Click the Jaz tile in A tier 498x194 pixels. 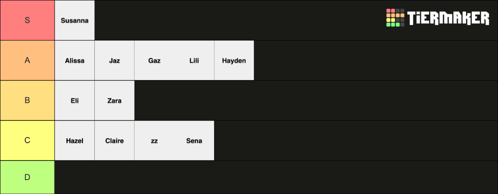point(114,60)
